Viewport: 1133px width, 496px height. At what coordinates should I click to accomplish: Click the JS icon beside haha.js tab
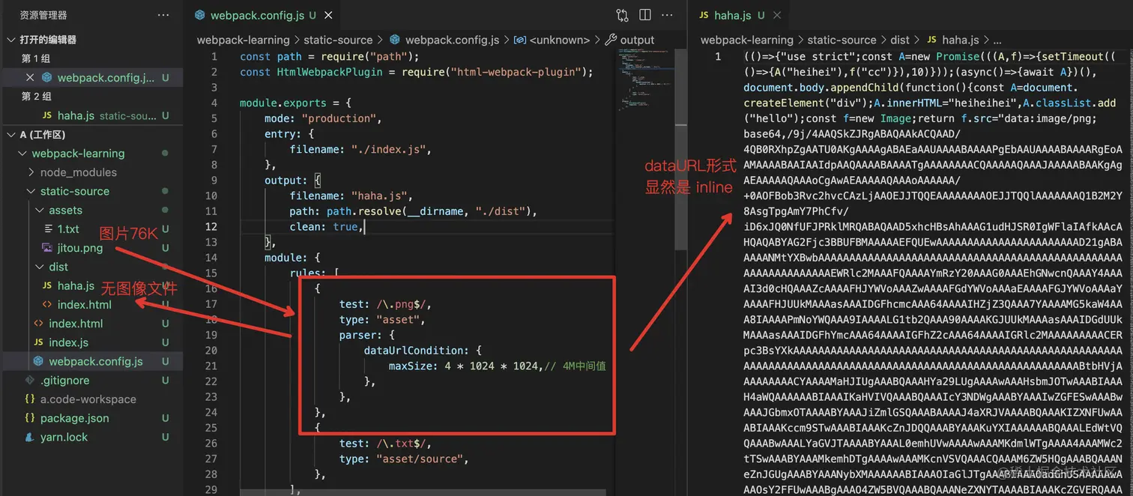coord(703,15)
